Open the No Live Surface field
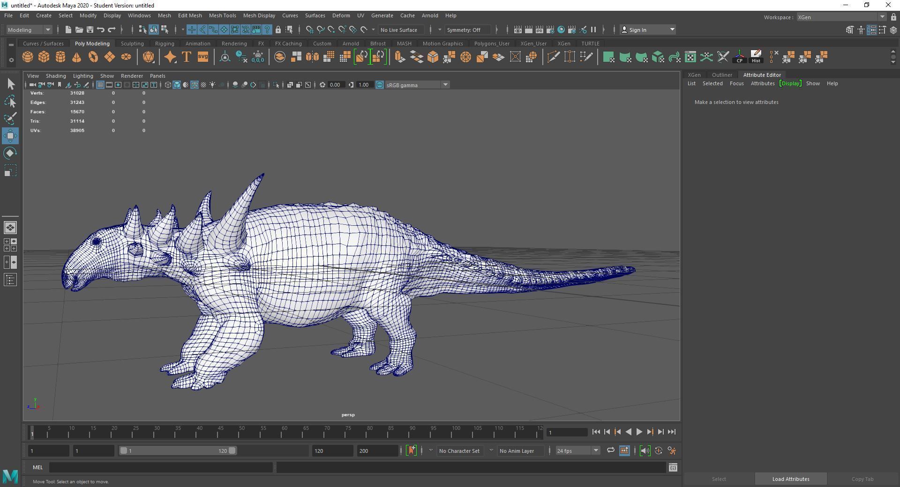 (x=401, y=30)
